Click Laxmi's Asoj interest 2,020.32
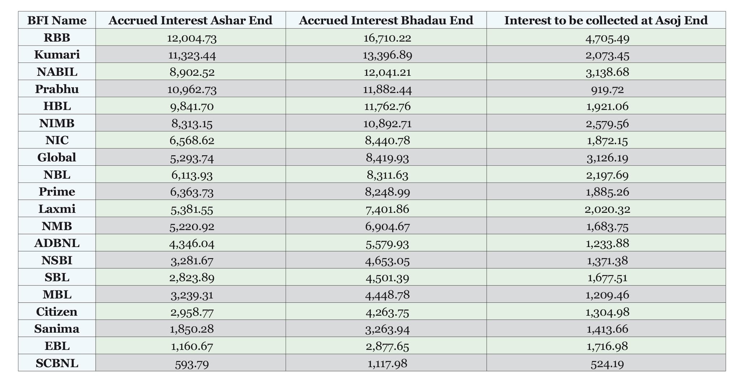This screenshot has width=741, height=381. coord(607,209)
